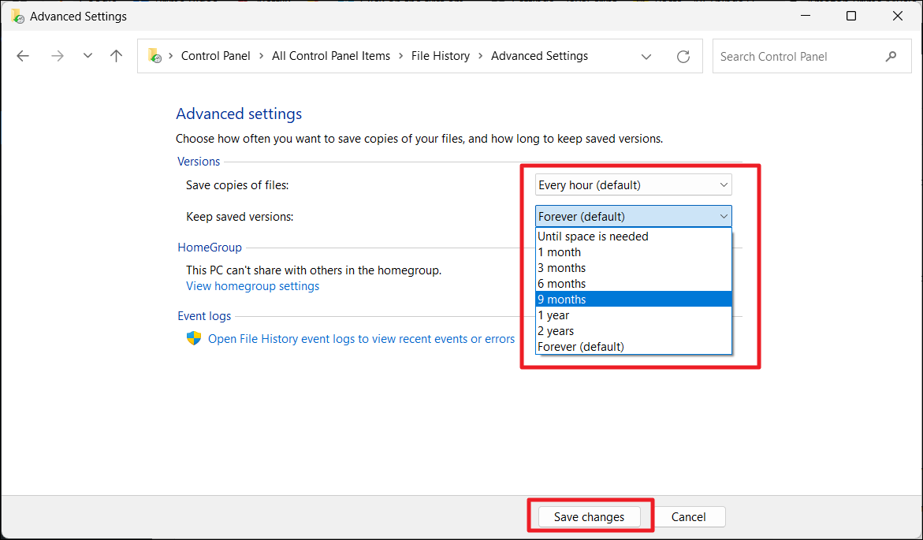Open View homegroup settings link

(x=252, y=286)
